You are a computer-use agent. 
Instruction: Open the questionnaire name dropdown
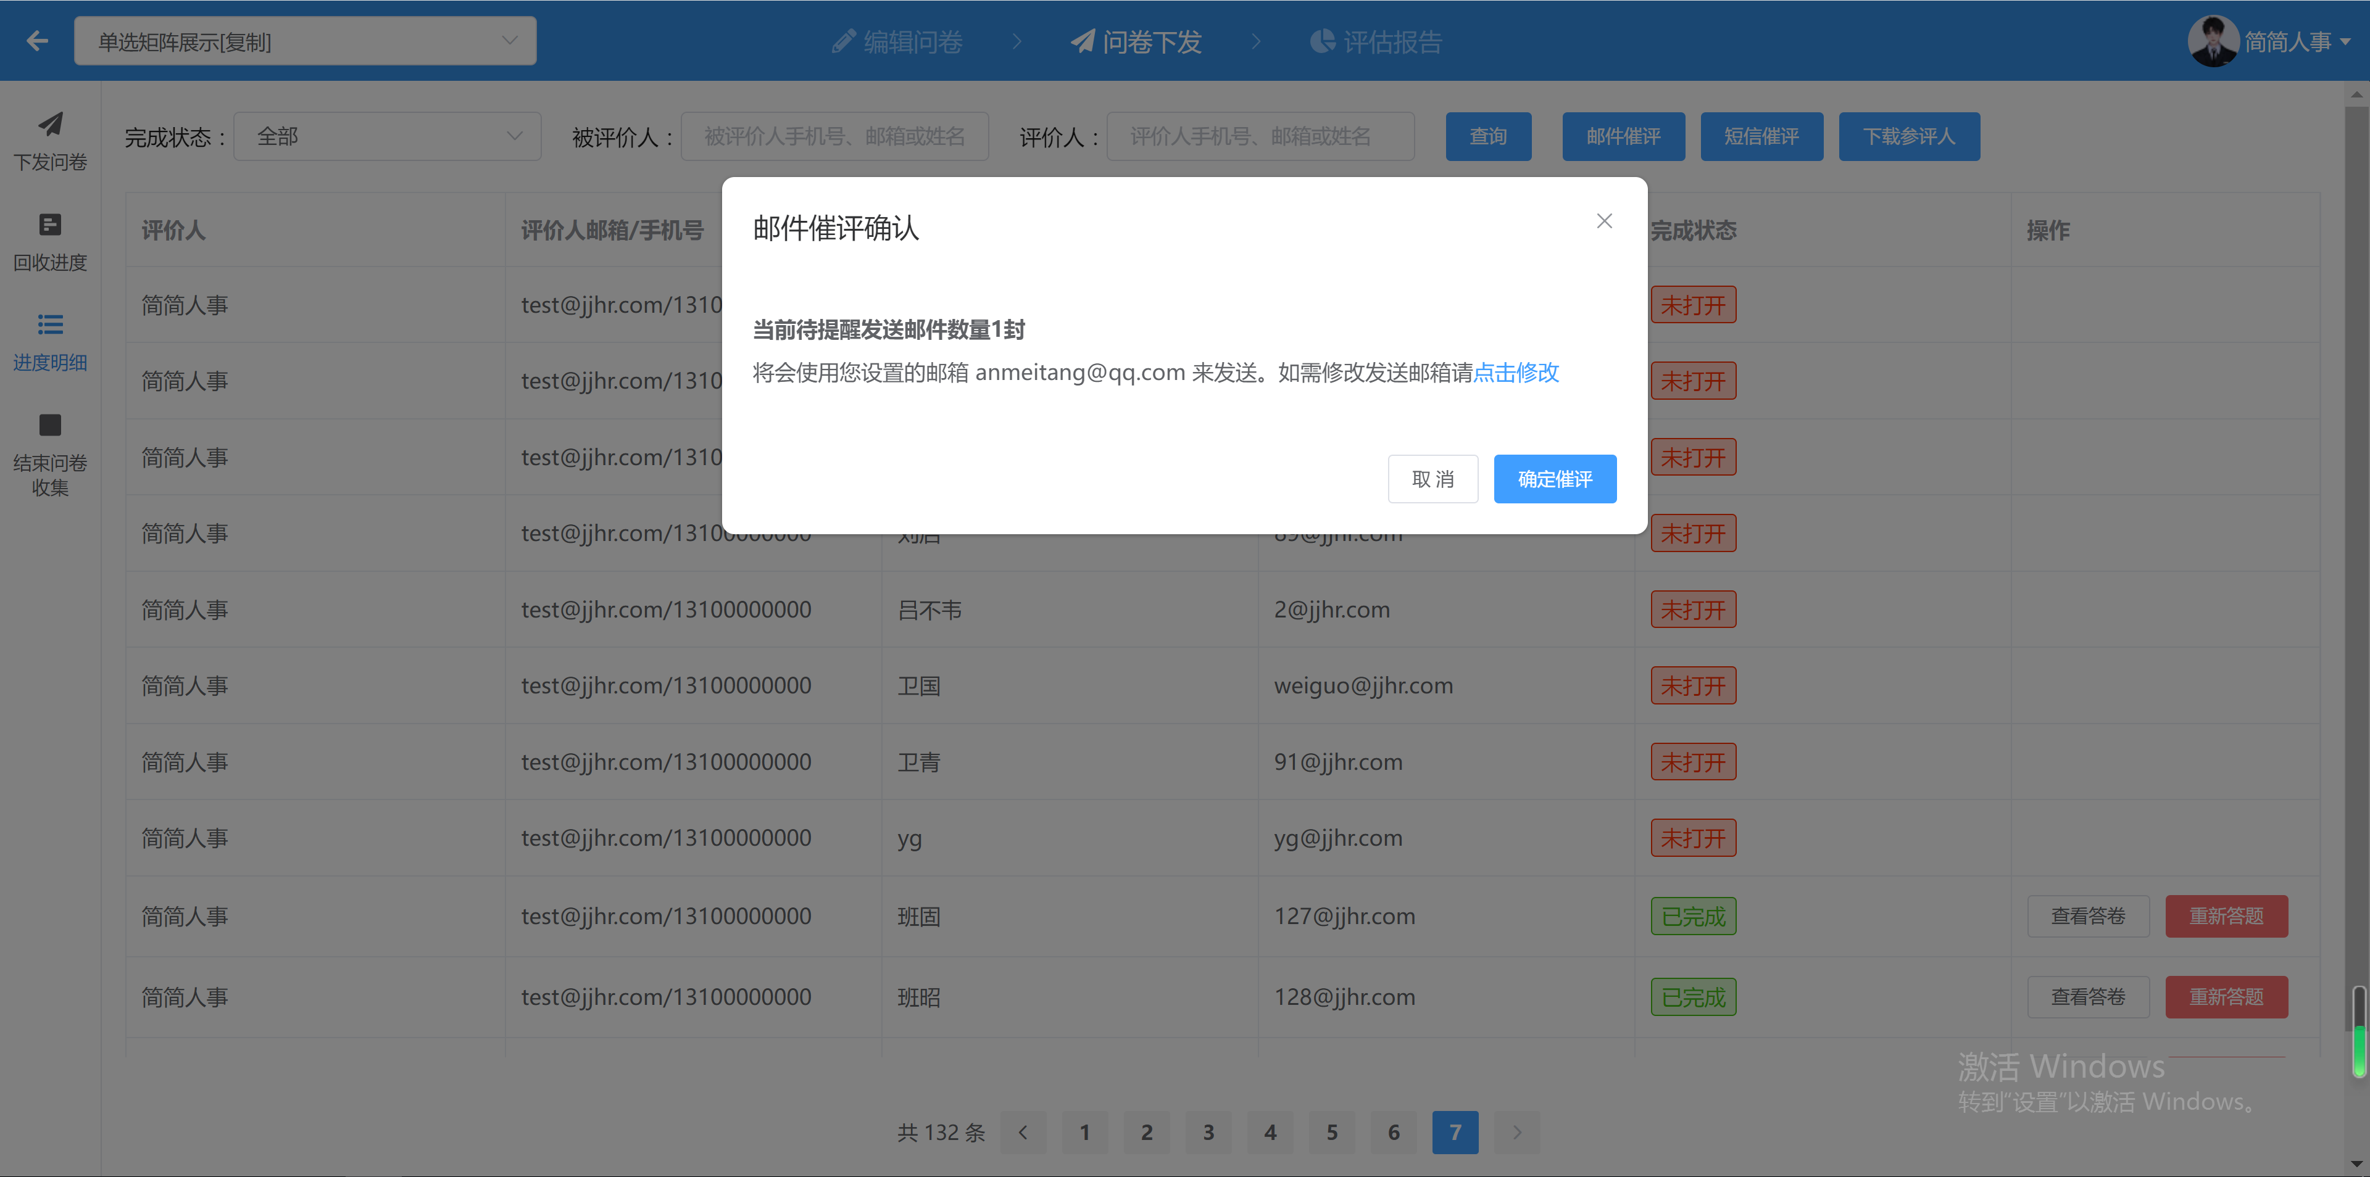[x=304, y=41]
